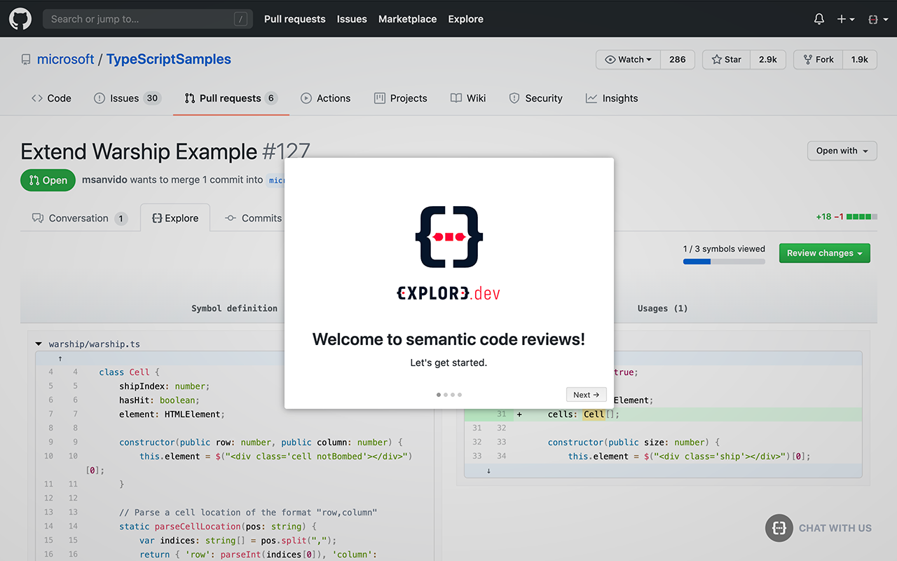Click the +18 −1 diffstat indicator
Screen dimensions: 897x561
[846, 217]
